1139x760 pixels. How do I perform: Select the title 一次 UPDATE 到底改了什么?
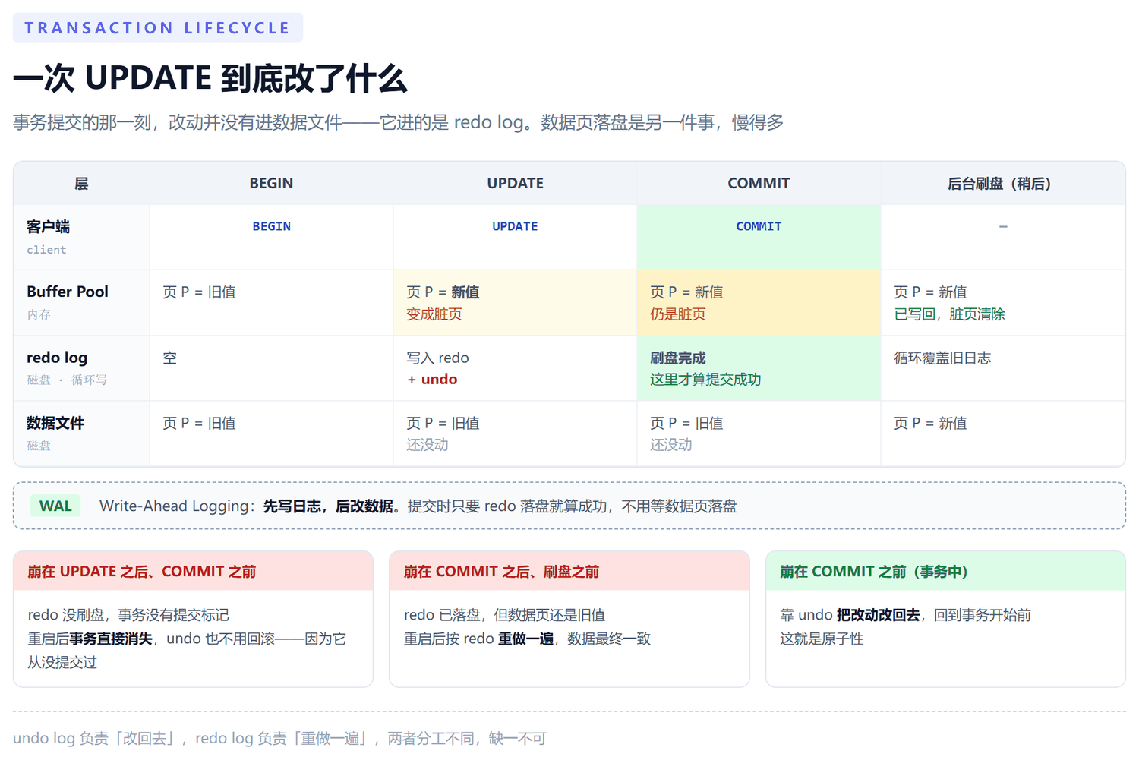click(x=210, y=78)
